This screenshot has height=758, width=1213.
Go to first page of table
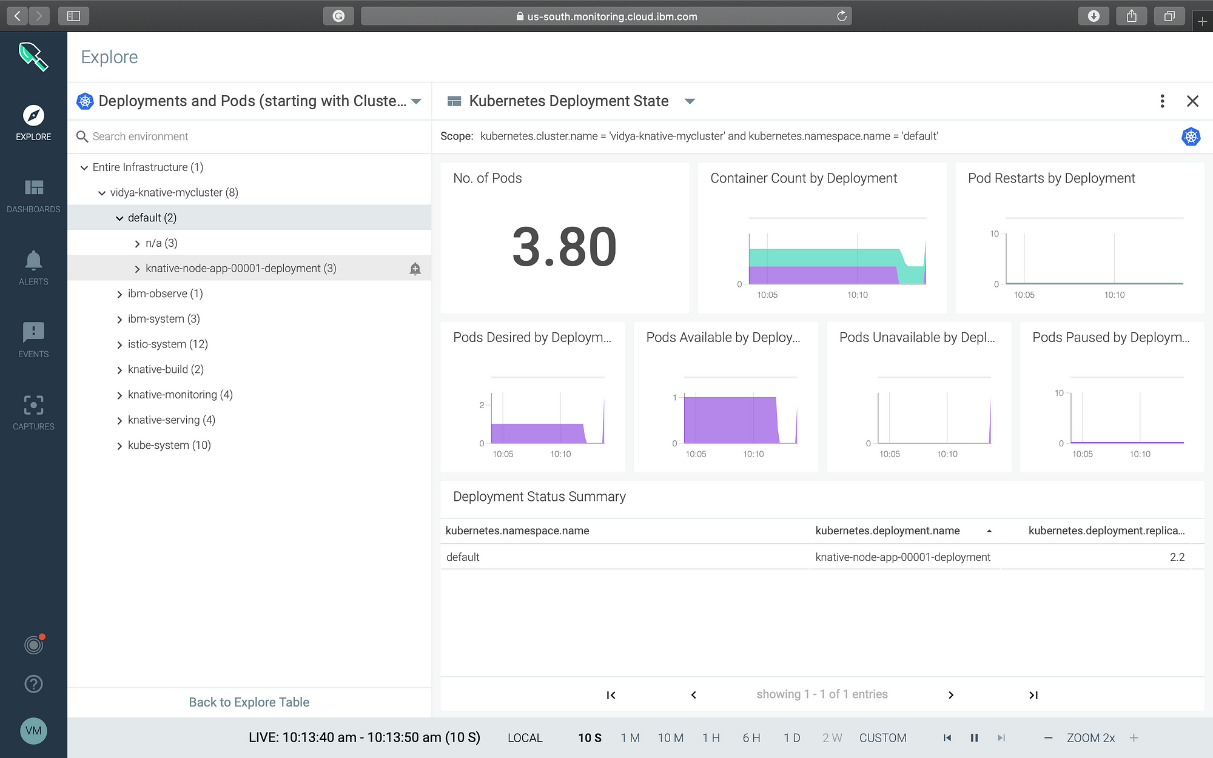(611, 695)
